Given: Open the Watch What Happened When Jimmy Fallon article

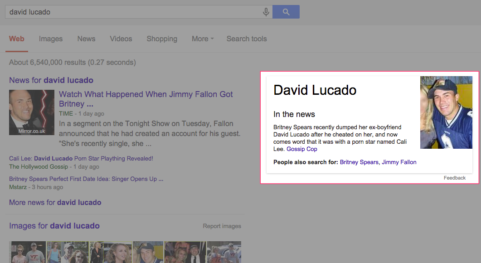Looking at the screenshot, I should (146, 99).
